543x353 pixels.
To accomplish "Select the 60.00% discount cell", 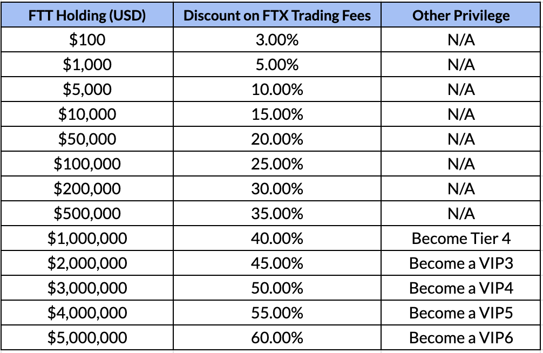I will point(277,338).
